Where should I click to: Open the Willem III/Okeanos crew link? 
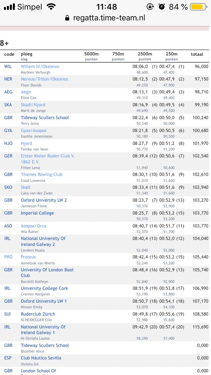coord(40,66)
